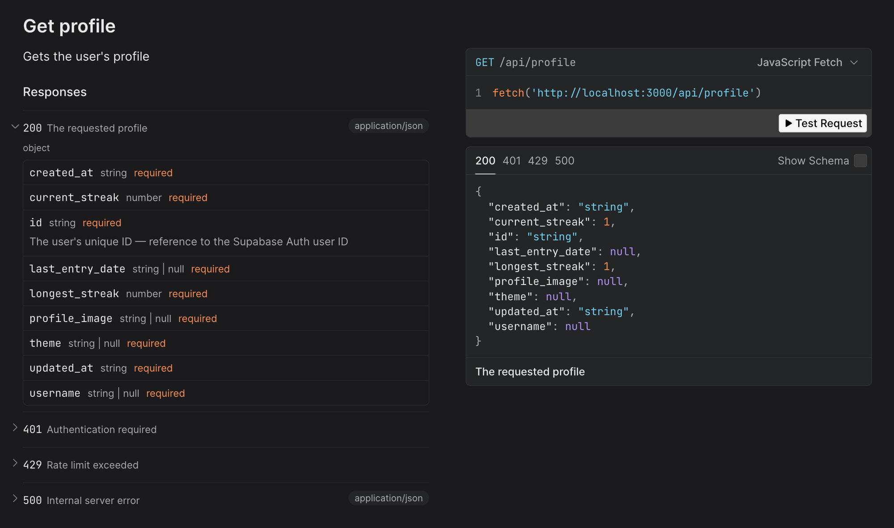Click the "object" type label
Viewport: 894px width, 528px height.
[x=36, y=148]
